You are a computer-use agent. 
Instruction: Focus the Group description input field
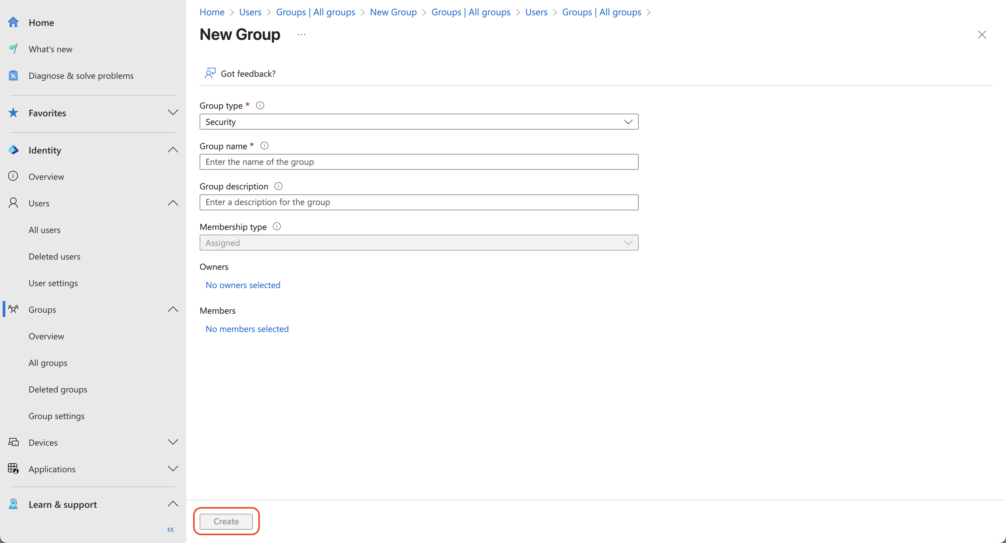point(419,202)
